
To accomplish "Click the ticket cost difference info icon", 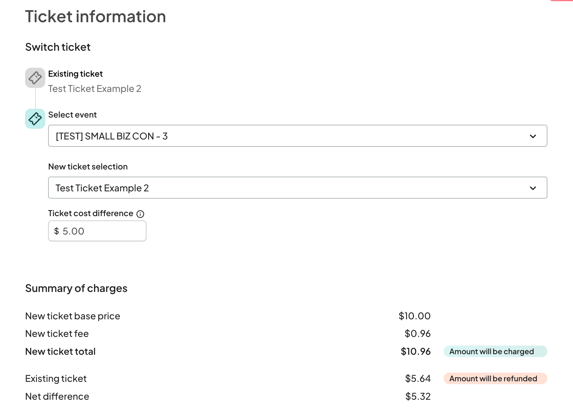I will point(140,214).
